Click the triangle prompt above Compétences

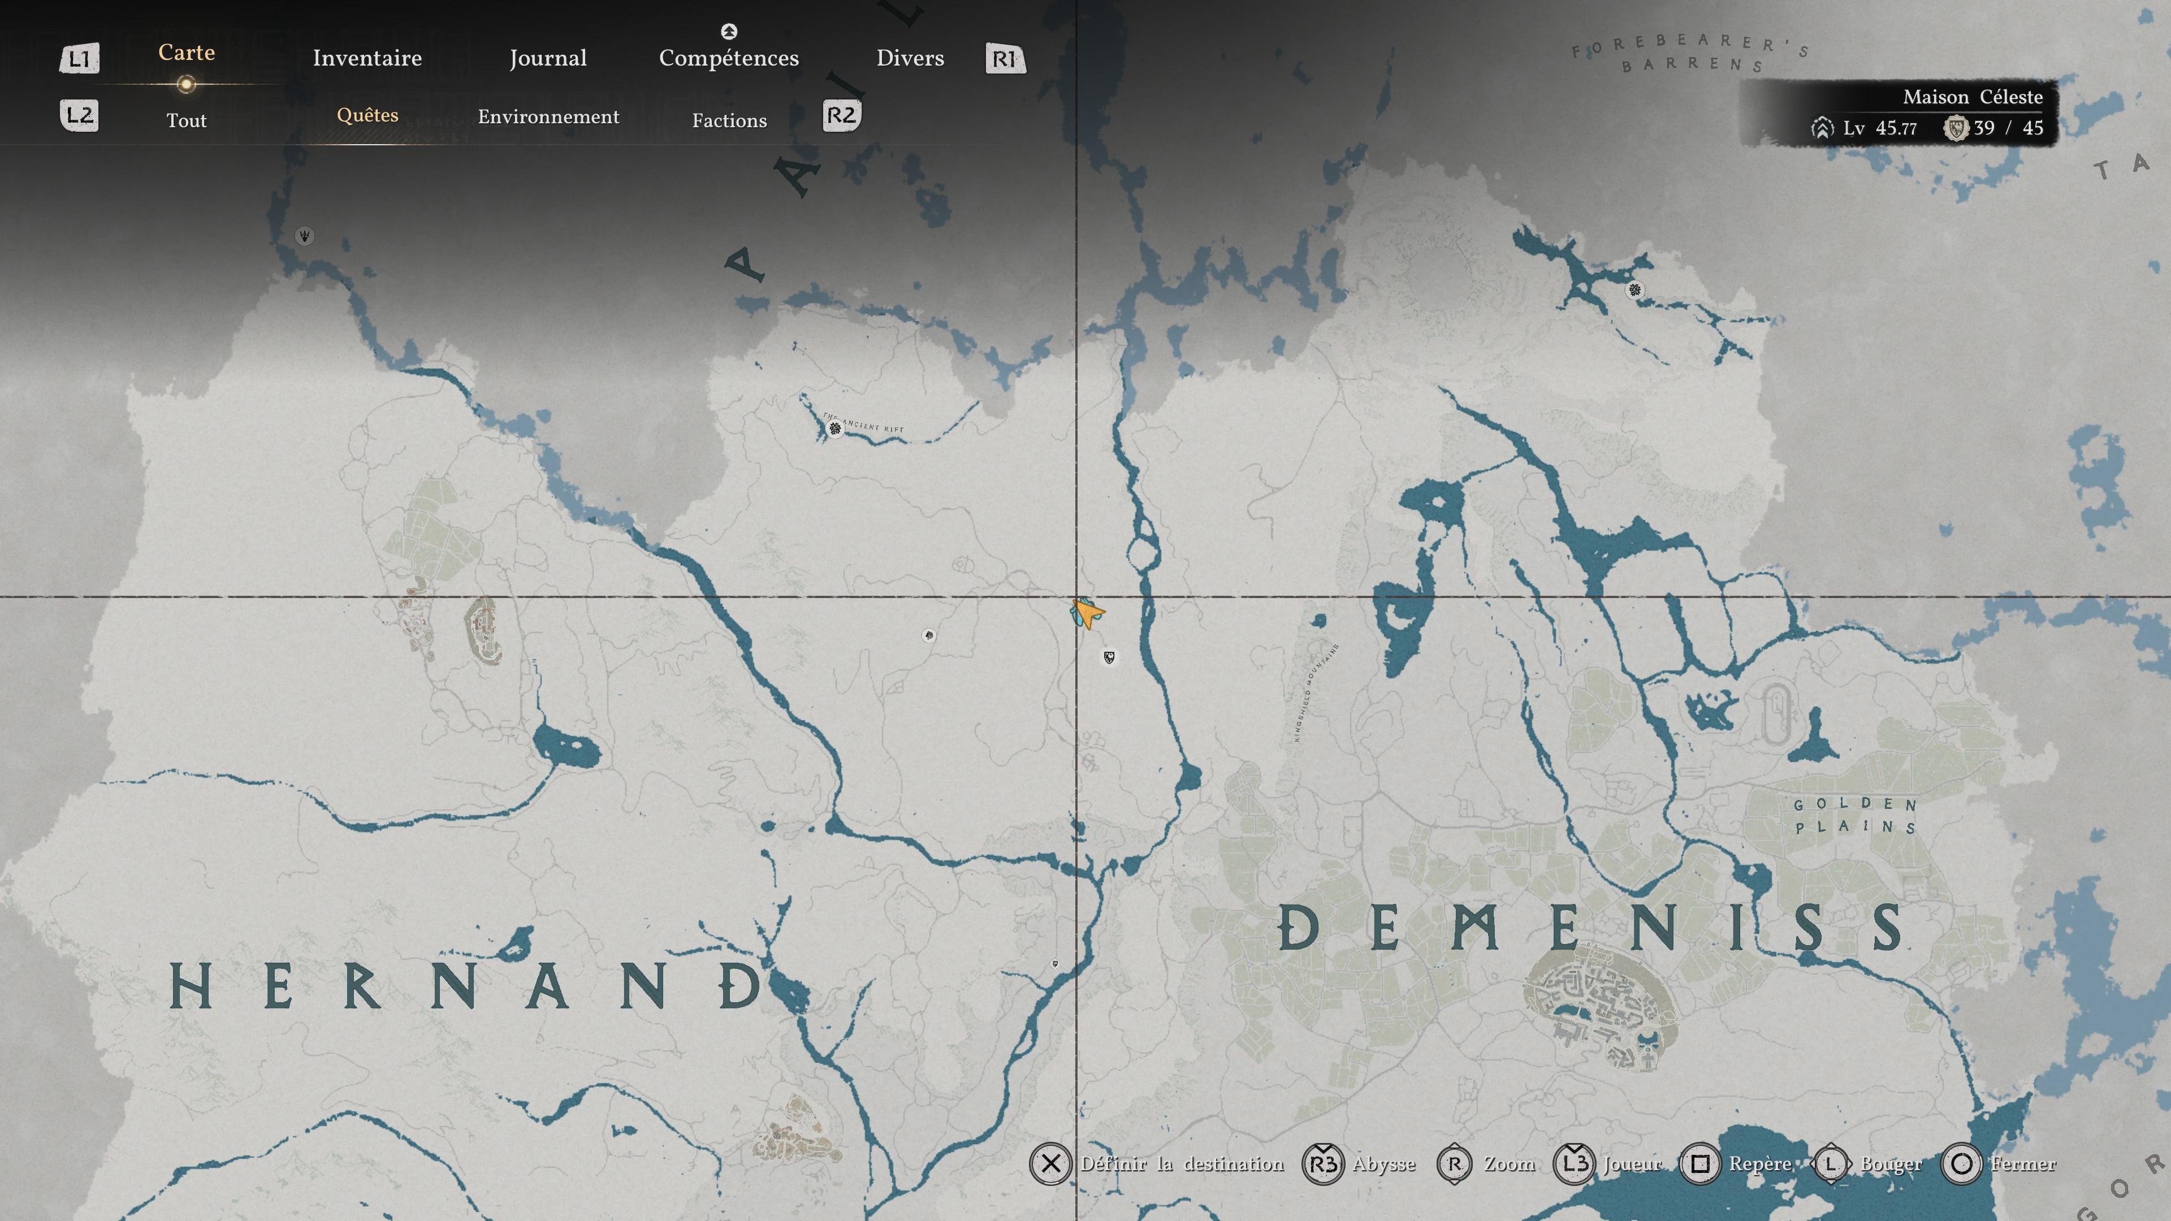click(x=729, y=31)
